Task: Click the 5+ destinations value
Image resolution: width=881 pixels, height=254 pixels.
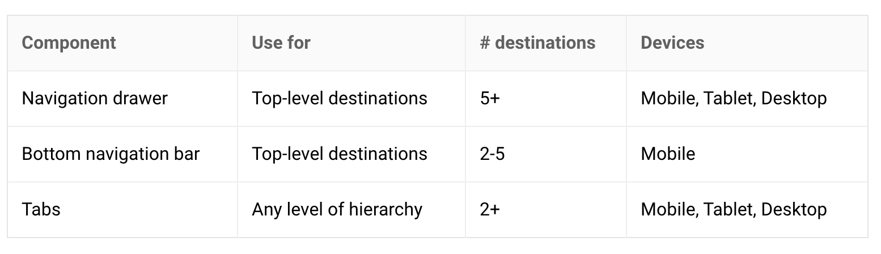Action: pos(490,99)
